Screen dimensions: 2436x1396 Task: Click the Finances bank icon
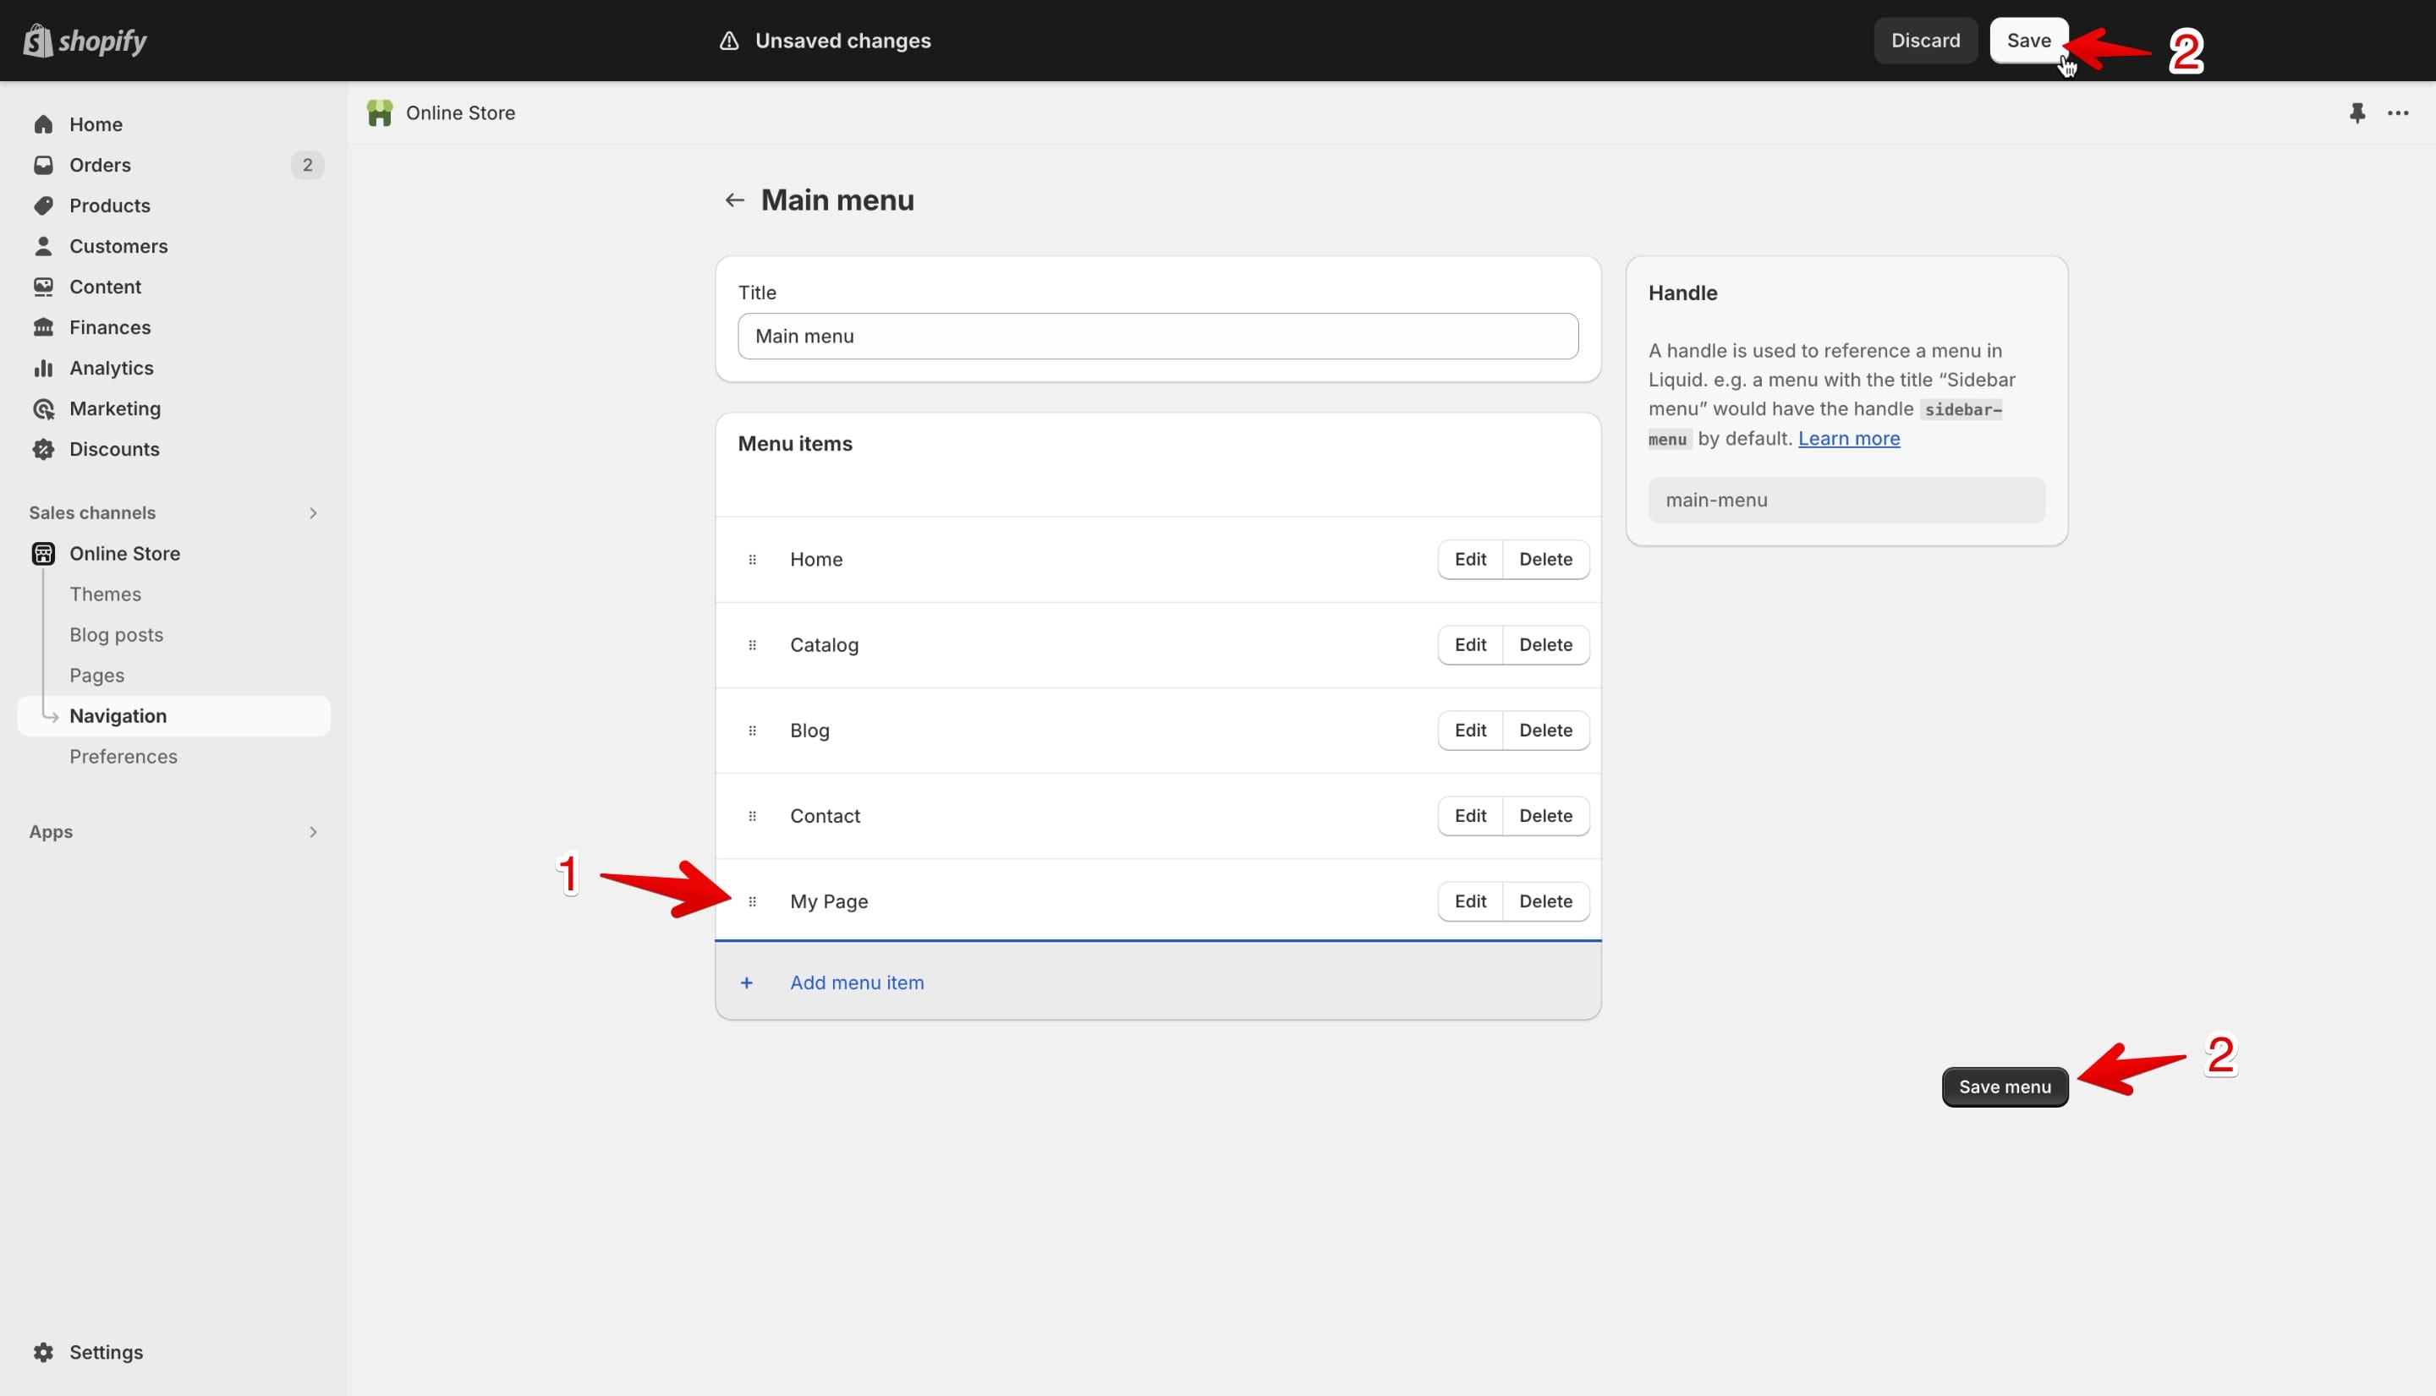click(x=43, y=327)
